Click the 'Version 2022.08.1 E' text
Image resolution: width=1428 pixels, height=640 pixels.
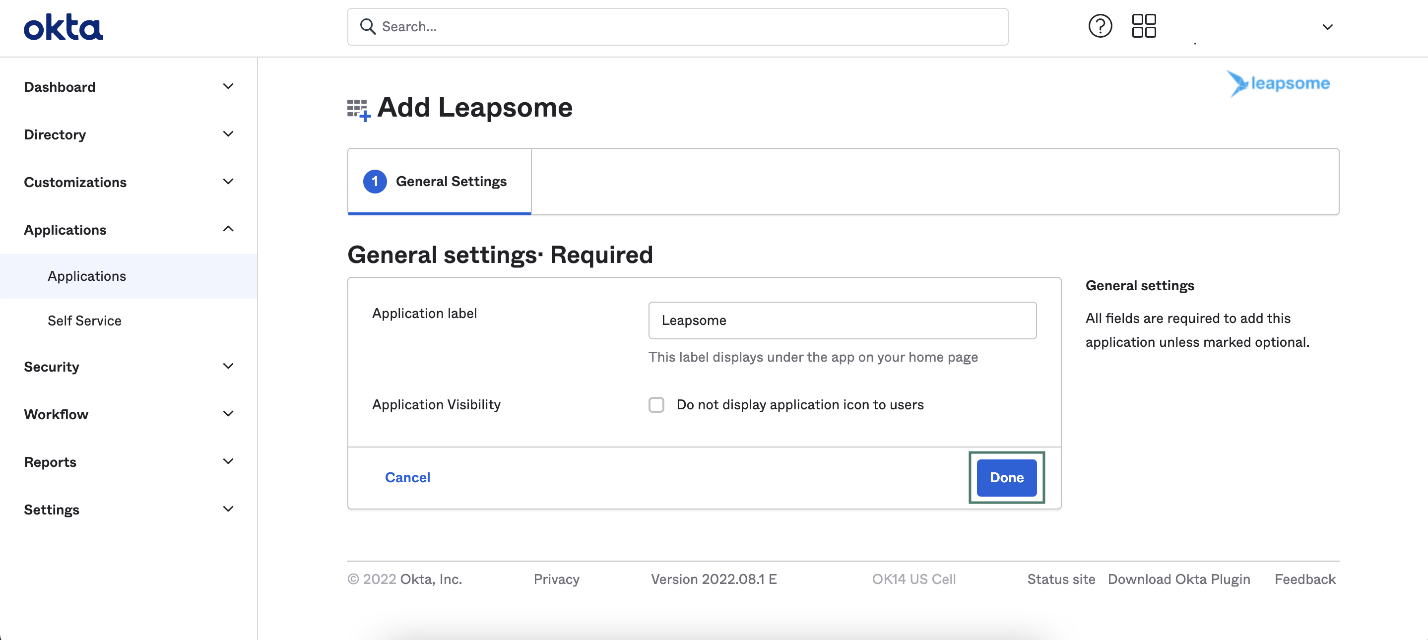[714, 579]
